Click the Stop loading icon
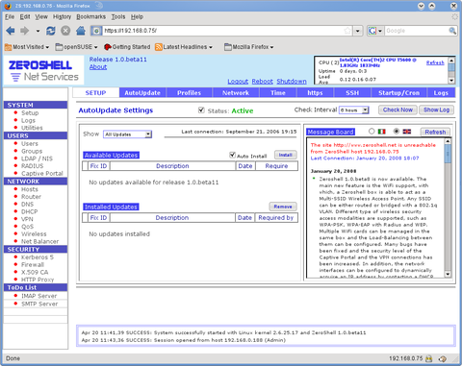The height and width of the screenshot is (366, 462). 65,31
